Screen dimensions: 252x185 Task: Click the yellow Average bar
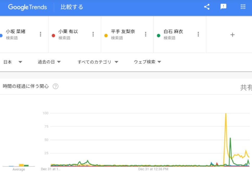coord(21,165)
